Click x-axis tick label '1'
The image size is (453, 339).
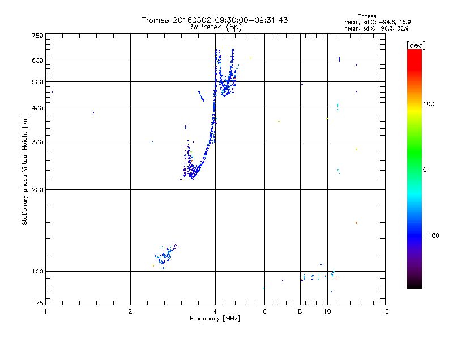(x=45, y=311)
